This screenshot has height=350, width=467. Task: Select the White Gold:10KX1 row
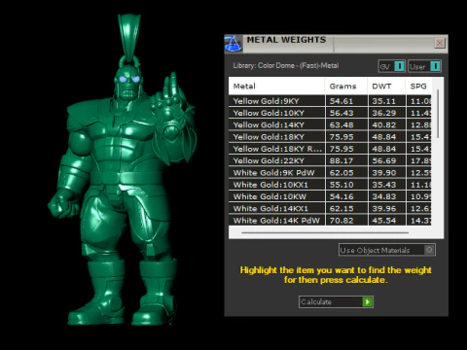point(330,185)
